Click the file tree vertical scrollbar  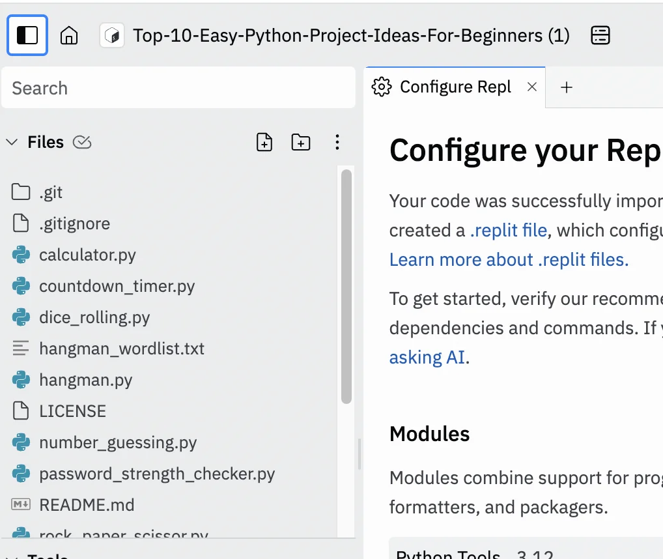pos(346,287)
